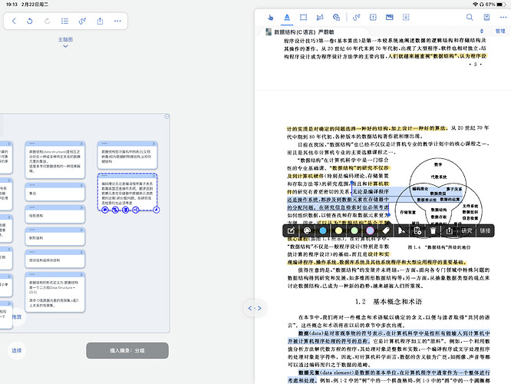Tap the back arrow in mind map toolbar
Screen dimensions: 511x384
click(14, 22)
